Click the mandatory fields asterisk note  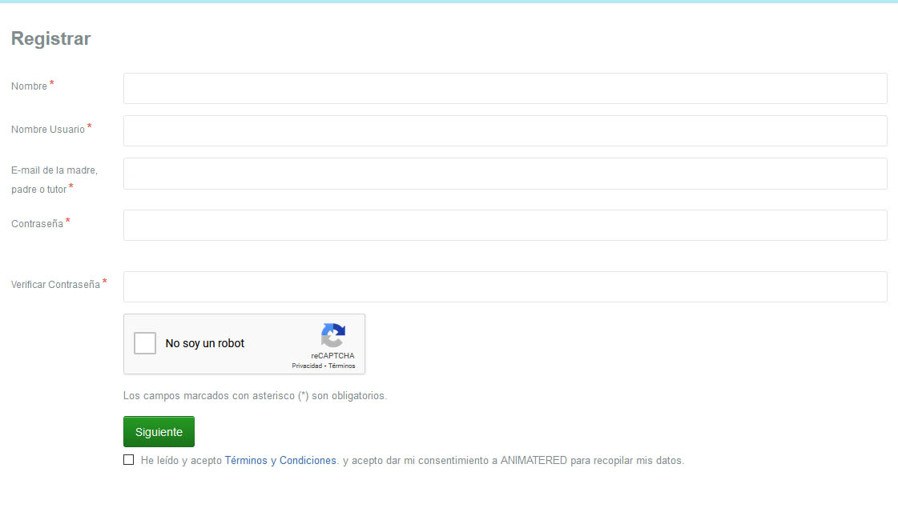(255, 396)
